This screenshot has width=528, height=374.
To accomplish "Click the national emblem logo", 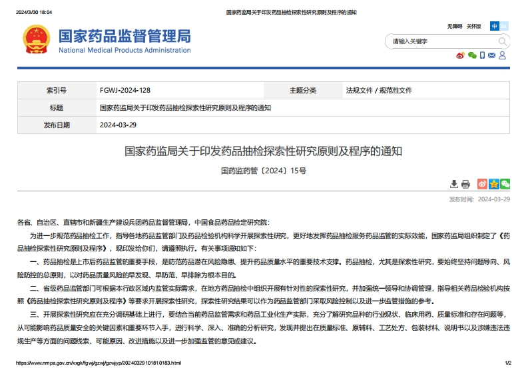I will click(x=36, y=41).
